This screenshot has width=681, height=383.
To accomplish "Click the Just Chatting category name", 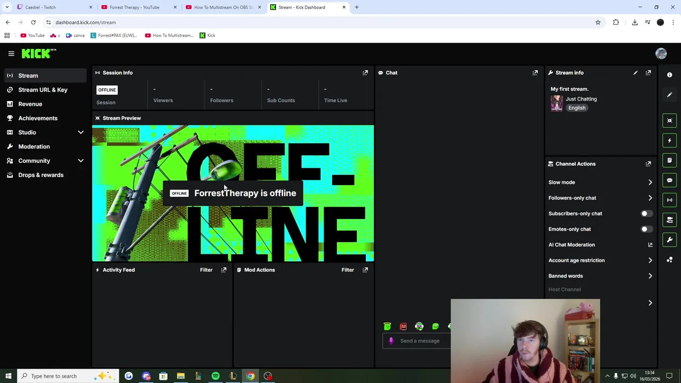I will 581,99.
